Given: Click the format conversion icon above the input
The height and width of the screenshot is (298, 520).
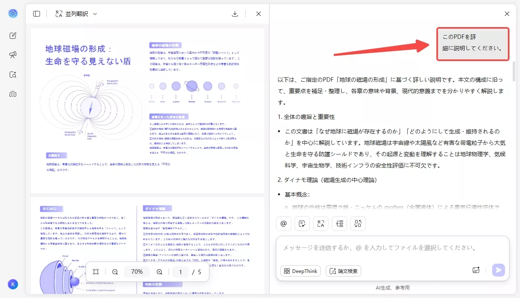Looking at the screenshot, I should pos(358,223).
